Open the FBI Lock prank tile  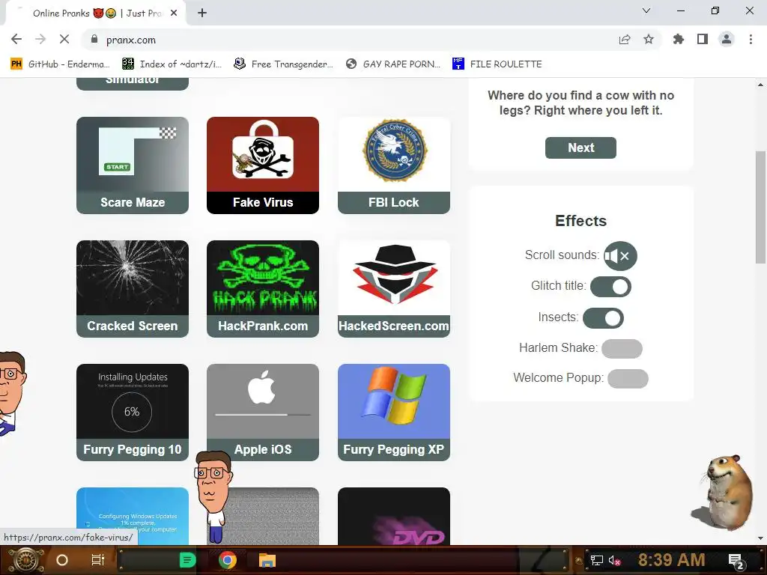(x=394, y=165)
